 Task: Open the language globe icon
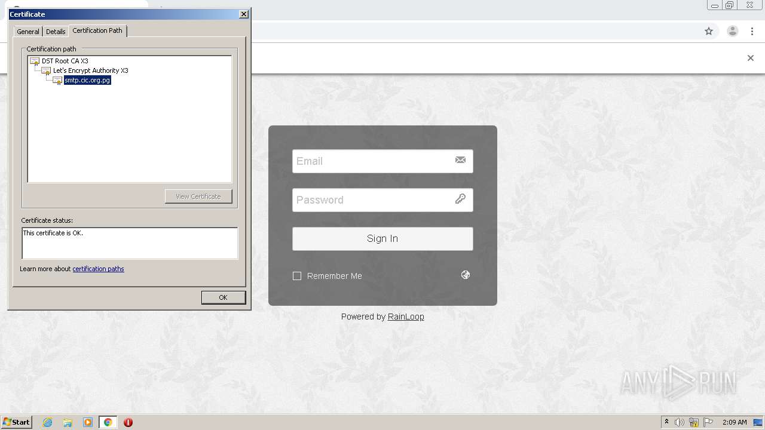(x=466, y=275)
